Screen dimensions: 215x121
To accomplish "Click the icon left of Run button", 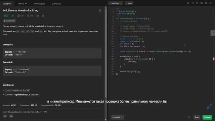I will pos(189,117).
